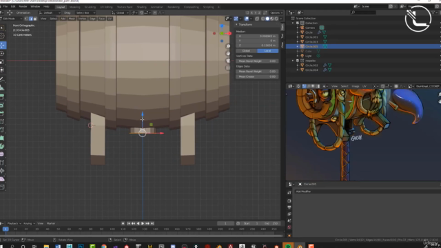Click the pan hand viewport gizmo
Image resolution: width=441 pixels, height=248 pixels.
(x=228, y=54)
